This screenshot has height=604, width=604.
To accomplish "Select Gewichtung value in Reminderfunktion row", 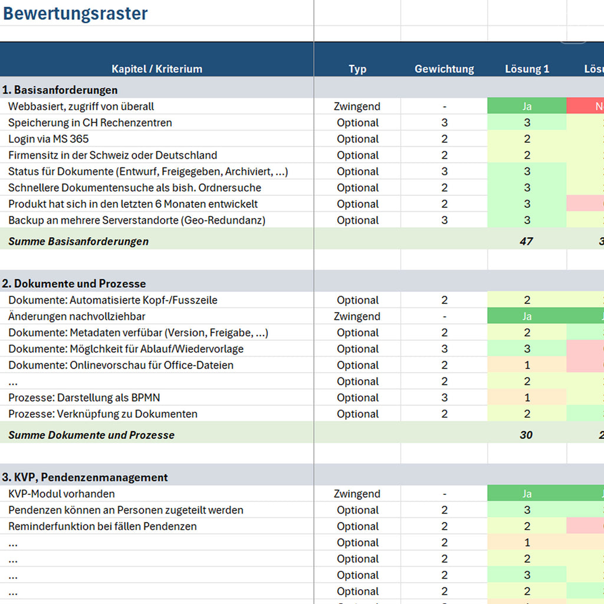I will (x=444, y=526).
